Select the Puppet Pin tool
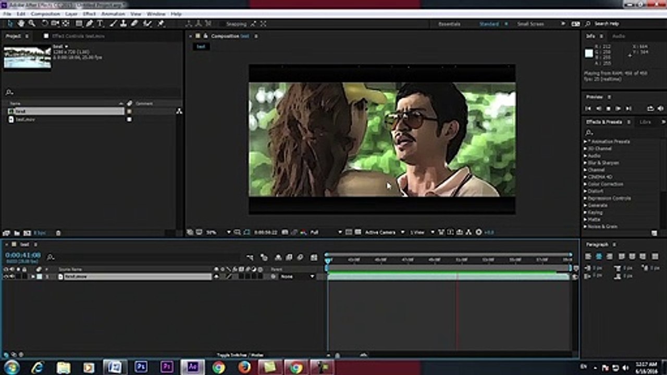 pyautogui.click(x=161, y=23)
